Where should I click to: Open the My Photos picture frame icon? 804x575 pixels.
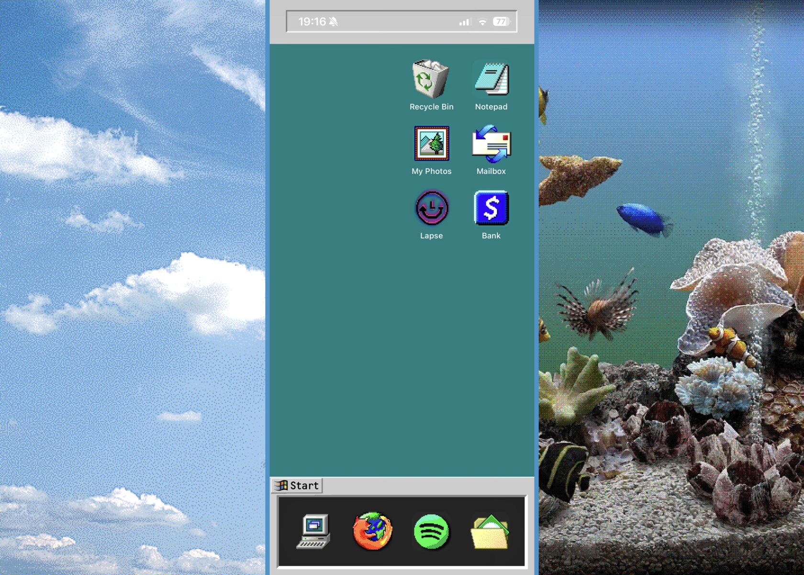(x=432, y=143)
